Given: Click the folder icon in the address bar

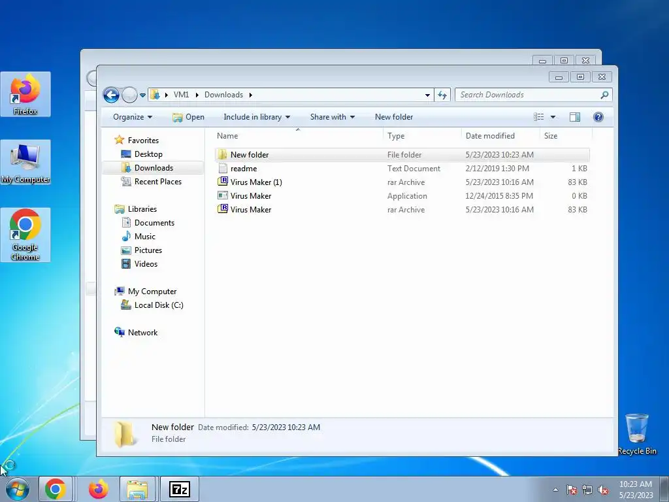Looking at the screenshot, I should coord(155,95).
